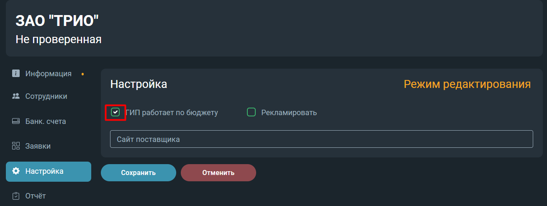Open the Информация section

(x=49, y=74)
